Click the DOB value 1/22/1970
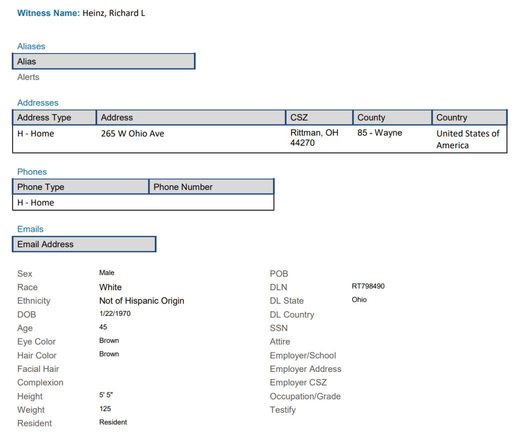The height and width of the screenshot is (433, 512). (114, 313)
